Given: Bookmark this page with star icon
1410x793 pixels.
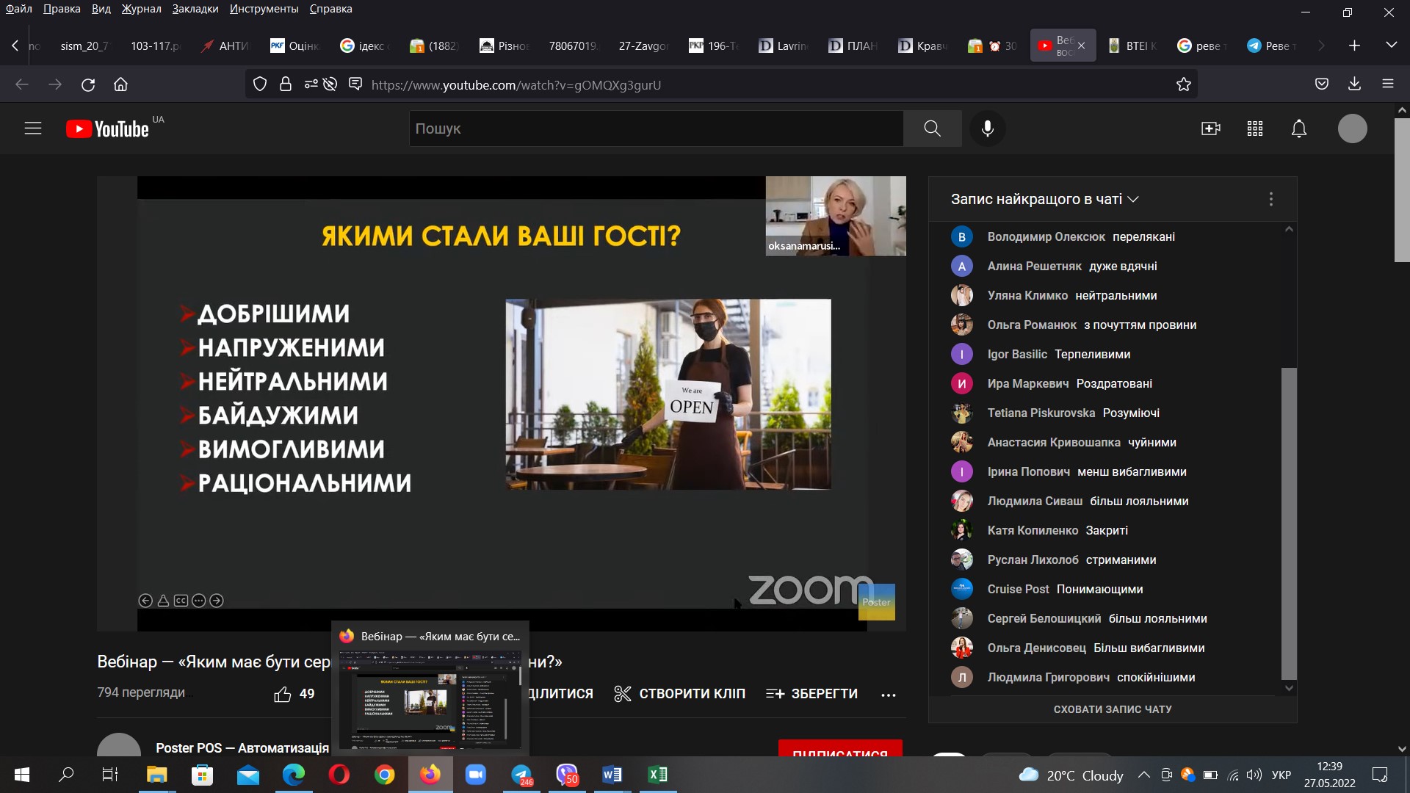Looking at the screenshot, I should pyautogui.click(x=1183, y=84).
